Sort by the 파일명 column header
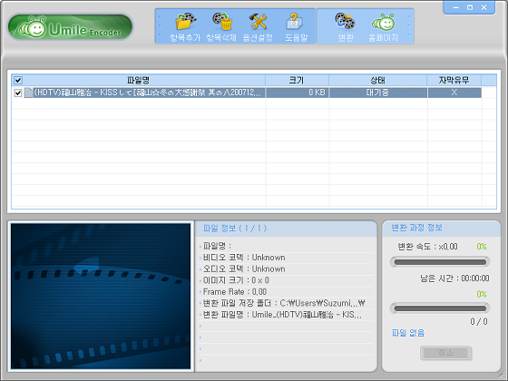The image size is (508, 381). pyautogui.click(x=138, y=80)
